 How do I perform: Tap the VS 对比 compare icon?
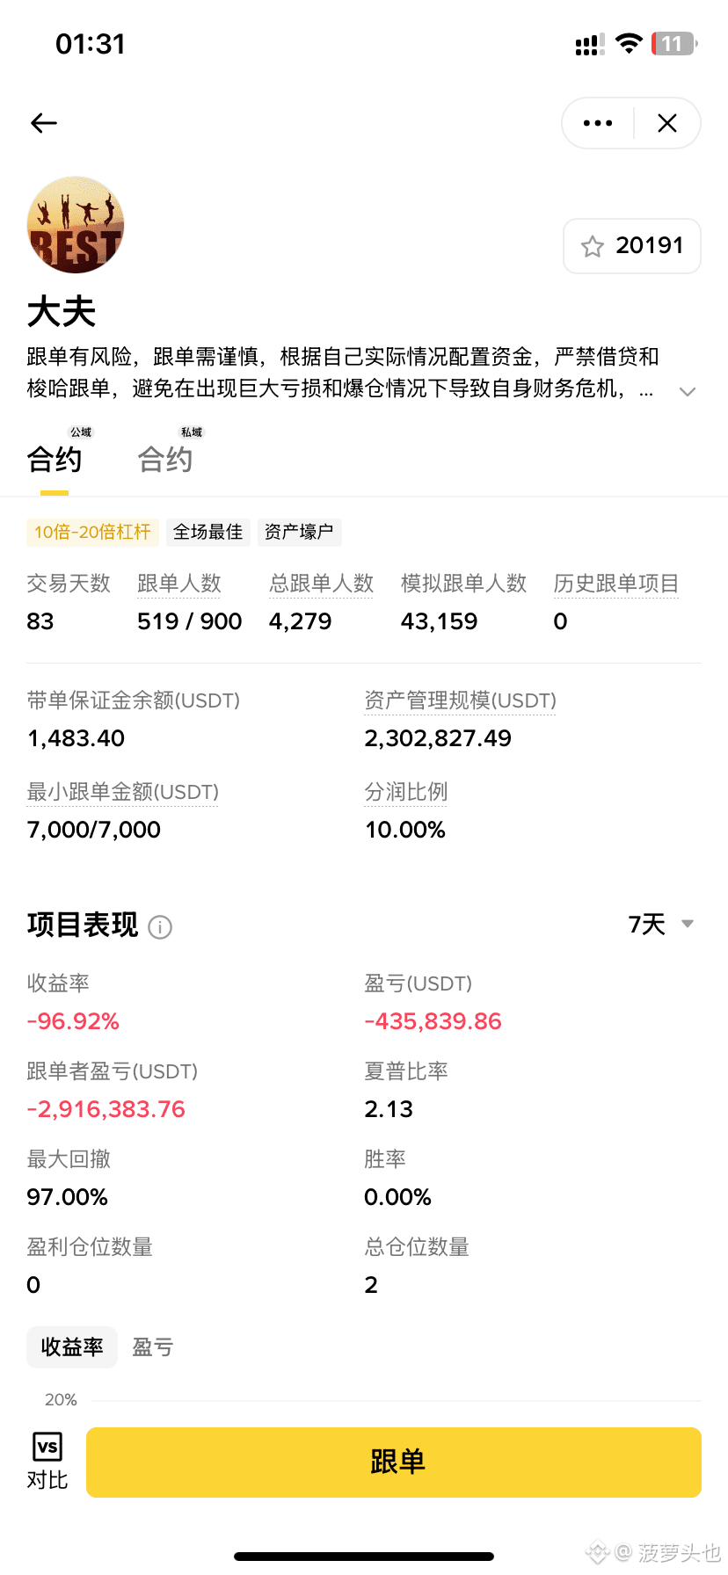[x=47, y=1461]
